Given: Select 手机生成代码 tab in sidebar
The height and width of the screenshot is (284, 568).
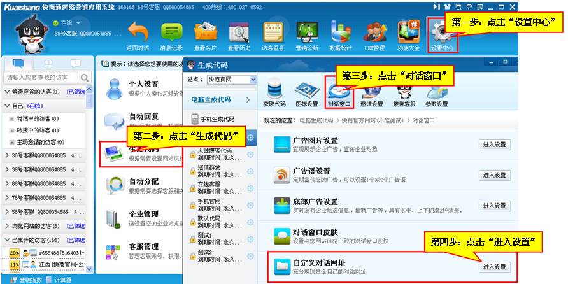Looking at the screenshot, I should pos(218,119).
